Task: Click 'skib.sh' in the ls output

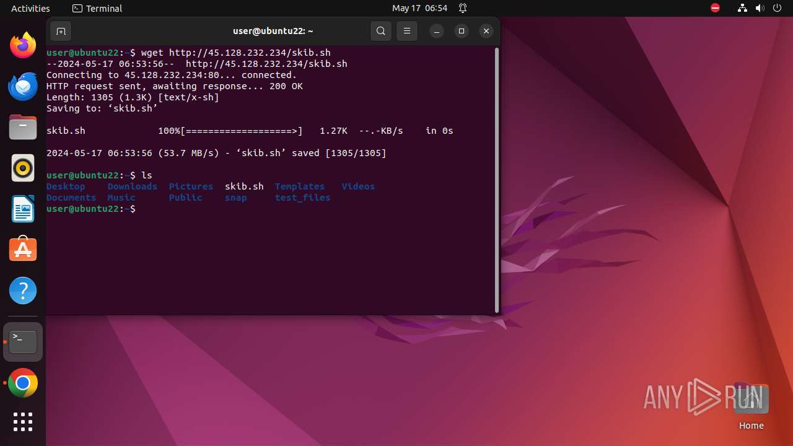Action: click(244, 186)
